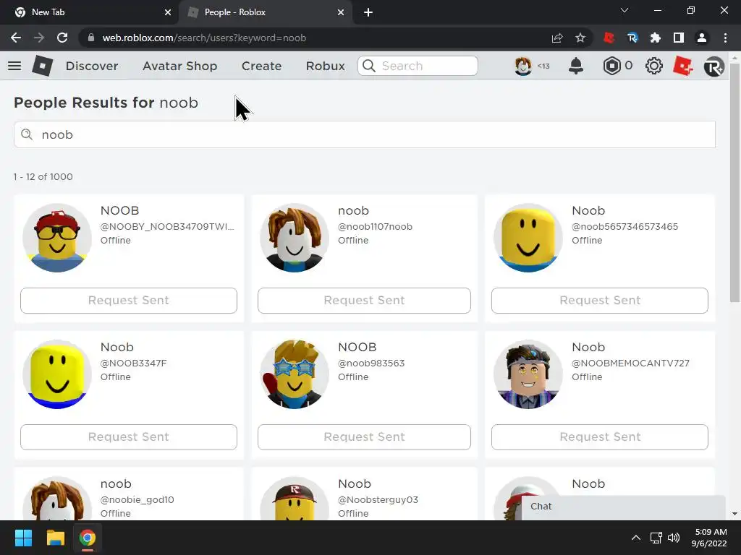741x555 pixels.
Task: Close the People - Roblox tab
Action: 341,12
